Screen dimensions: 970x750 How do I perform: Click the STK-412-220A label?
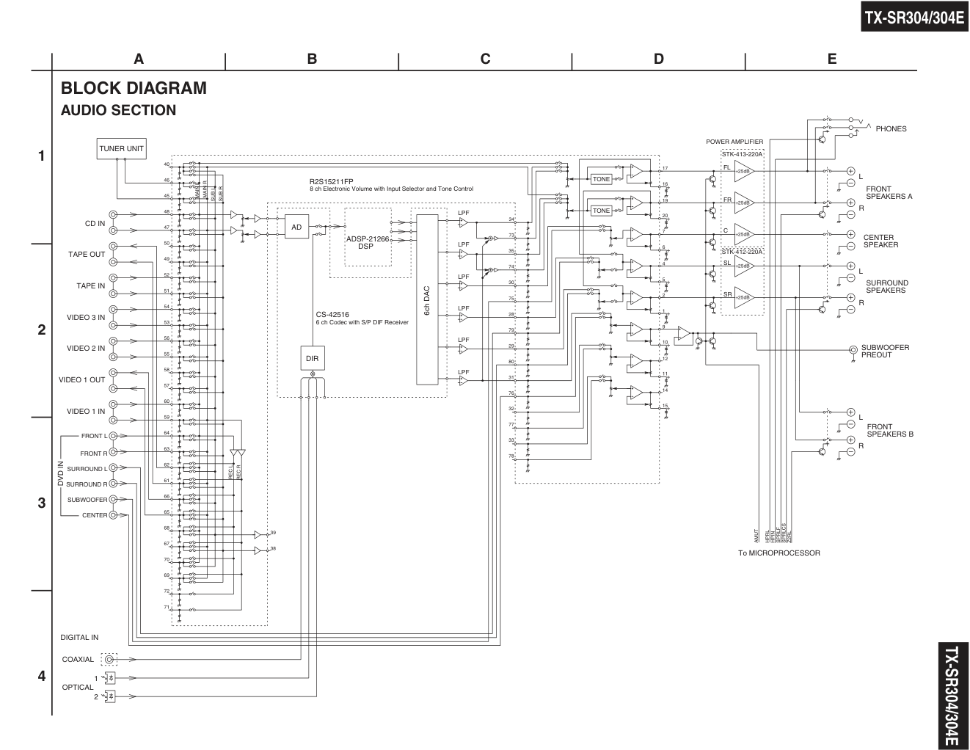point(742,251)
